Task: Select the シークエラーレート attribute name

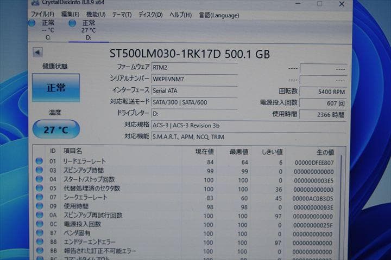Action: tap(85, 197)
